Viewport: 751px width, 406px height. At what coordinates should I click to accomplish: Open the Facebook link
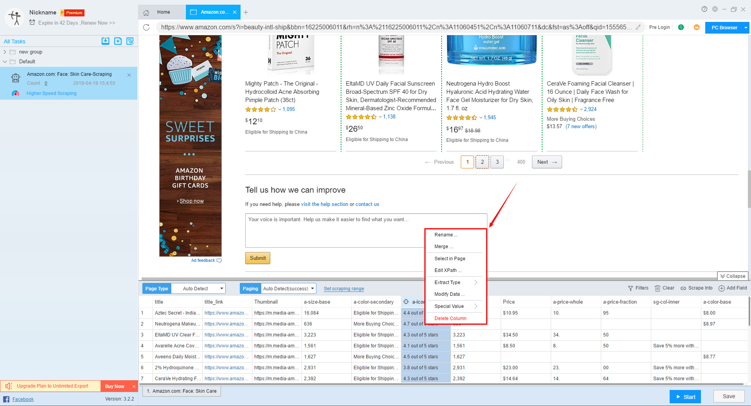coord(23,399)
